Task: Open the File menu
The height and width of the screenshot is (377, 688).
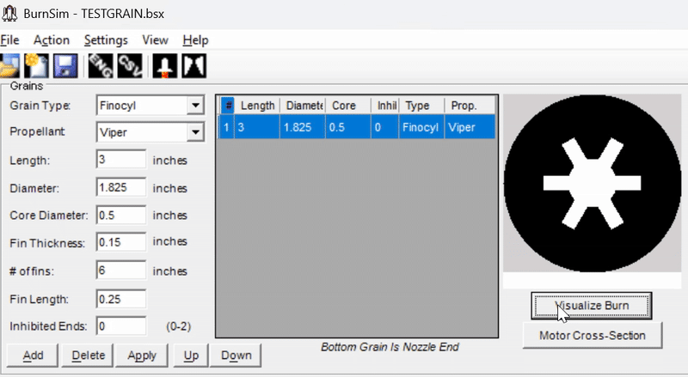Action: [x=9, y=40]
